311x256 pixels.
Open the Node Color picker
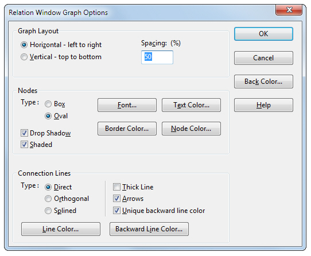pyautogui.click(x=191, y=129)
